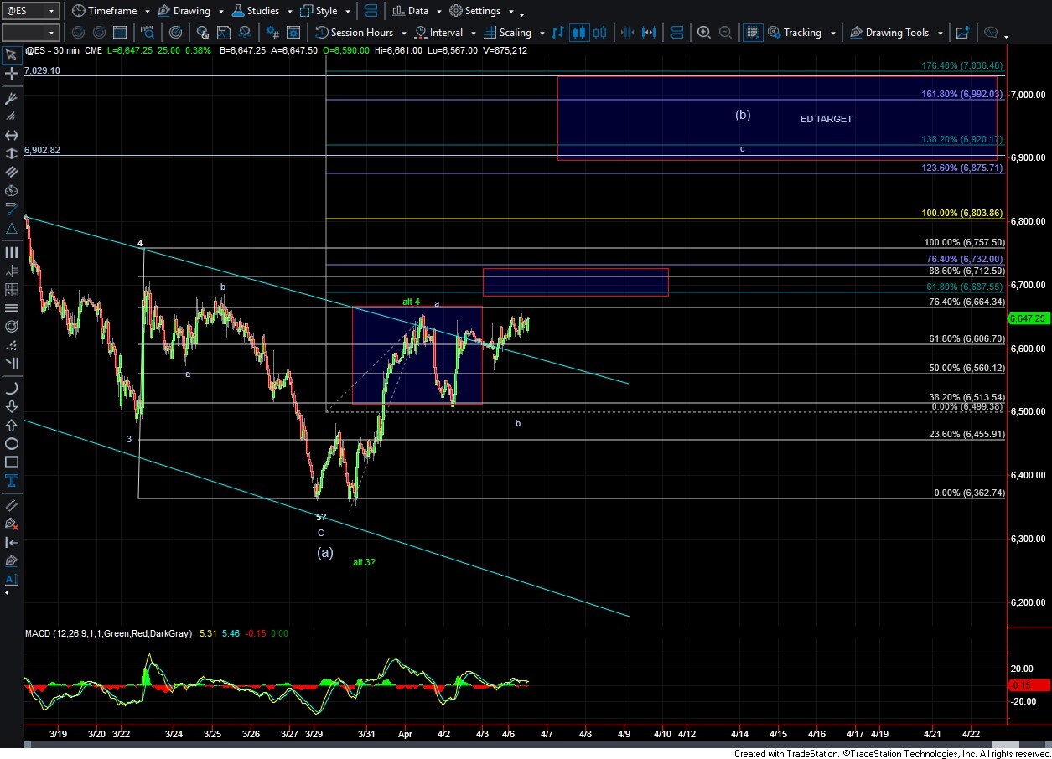
Task: Select the crosshair cursor tool
Action: [x=11, y=74]
